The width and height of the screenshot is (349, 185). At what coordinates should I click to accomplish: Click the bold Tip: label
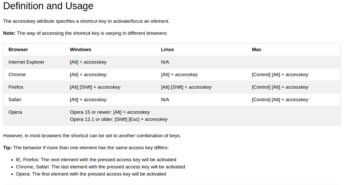point(8,148)
